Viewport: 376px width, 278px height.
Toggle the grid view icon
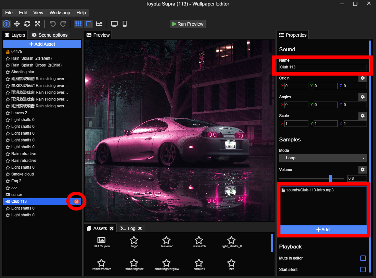point(78,24)
